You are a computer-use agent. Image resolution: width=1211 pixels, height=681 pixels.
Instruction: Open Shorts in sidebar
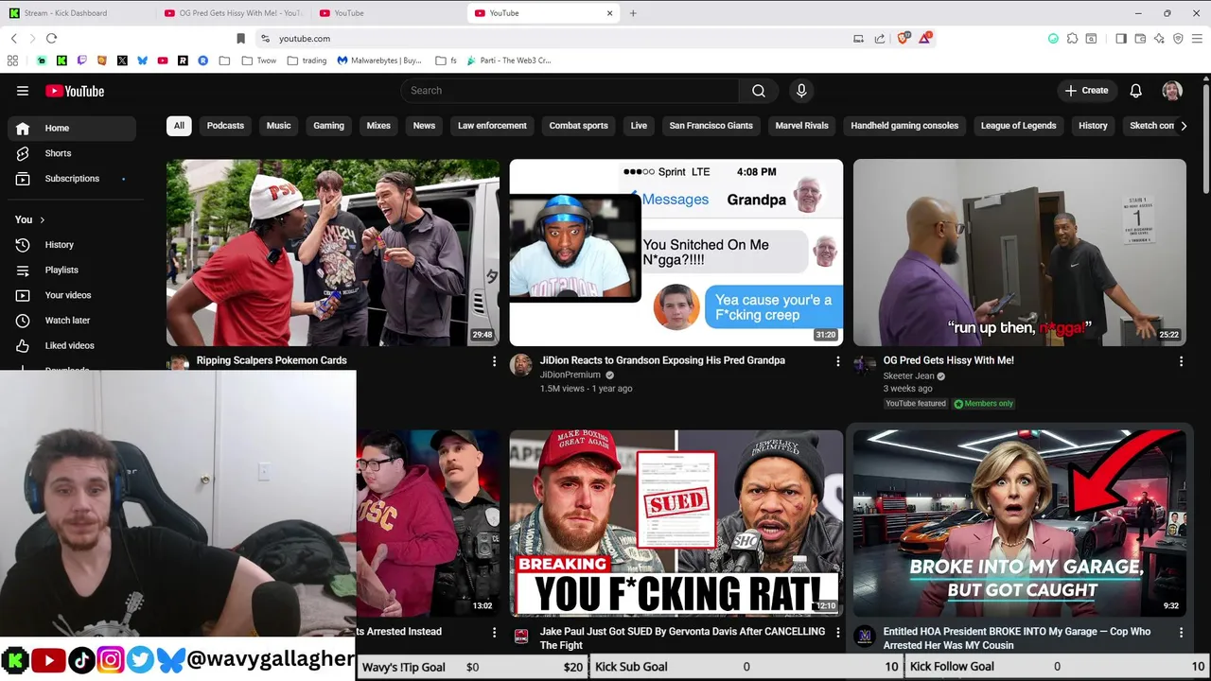coord(72,153)
